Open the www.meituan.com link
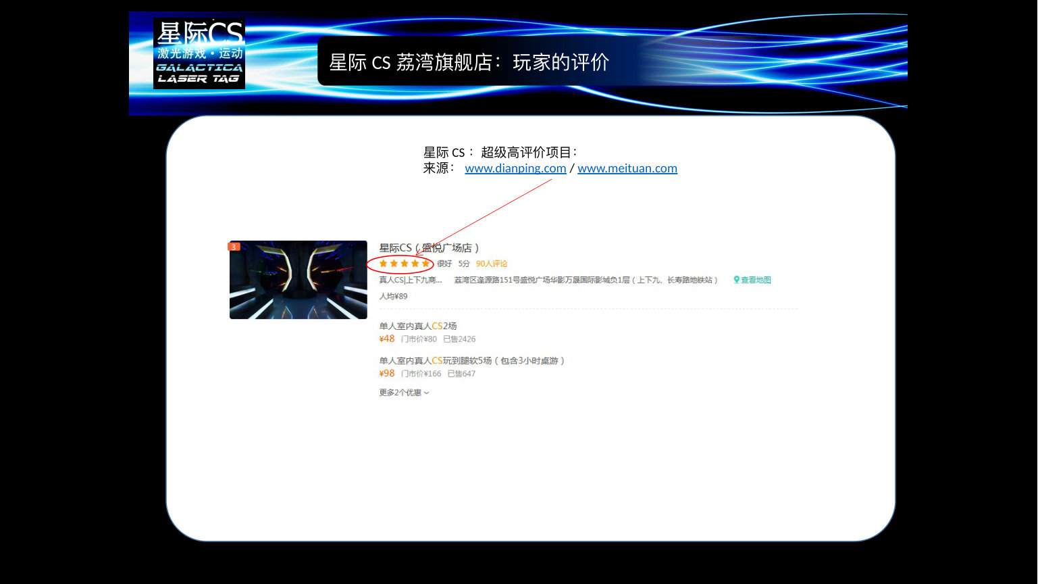This screenshot has height=584, width=1038. point(627,168)
